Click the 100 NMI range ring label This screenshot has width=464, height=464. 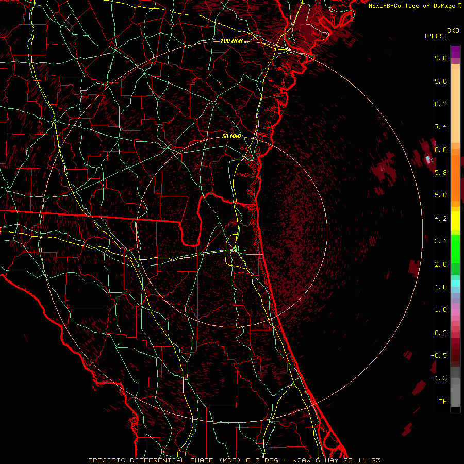[231, 41]
